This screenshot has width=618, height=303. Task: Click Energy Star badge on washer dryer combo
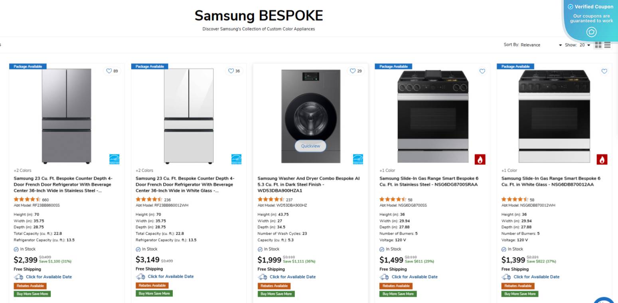click(x=358, y=159)
